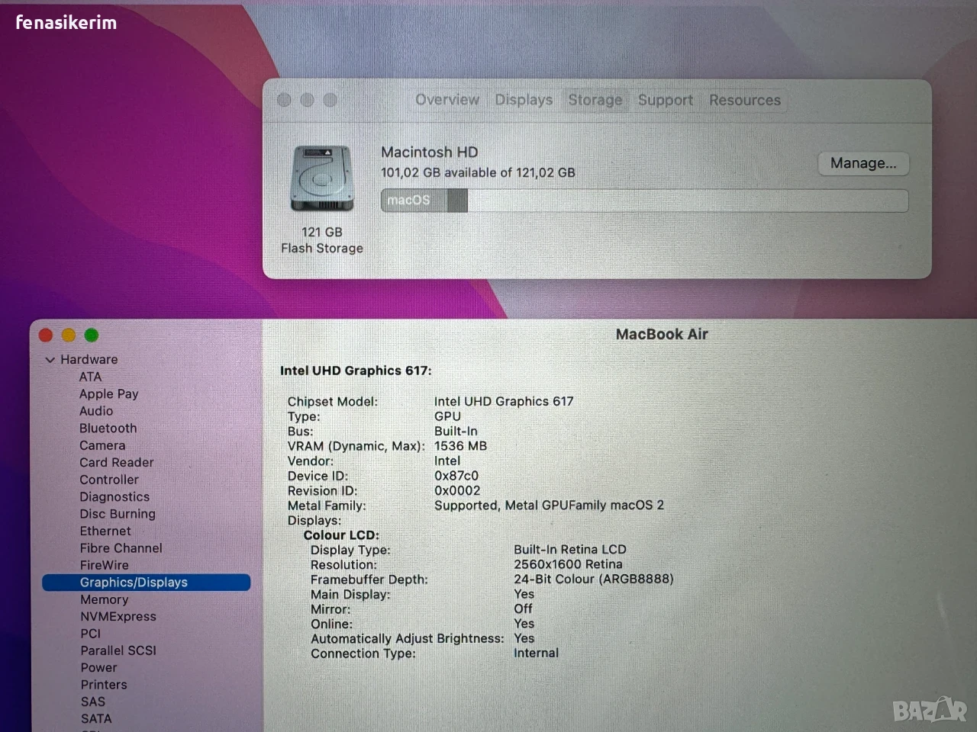Click the Macintosh HD drive icon
Image resolution: width=977 pixels, height=732 pixels.
(322, 179)
